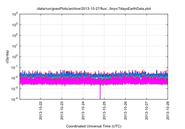Click the 10^-1 y-axis tick label
Screen dimensions: 185x129
click(14, 67)
